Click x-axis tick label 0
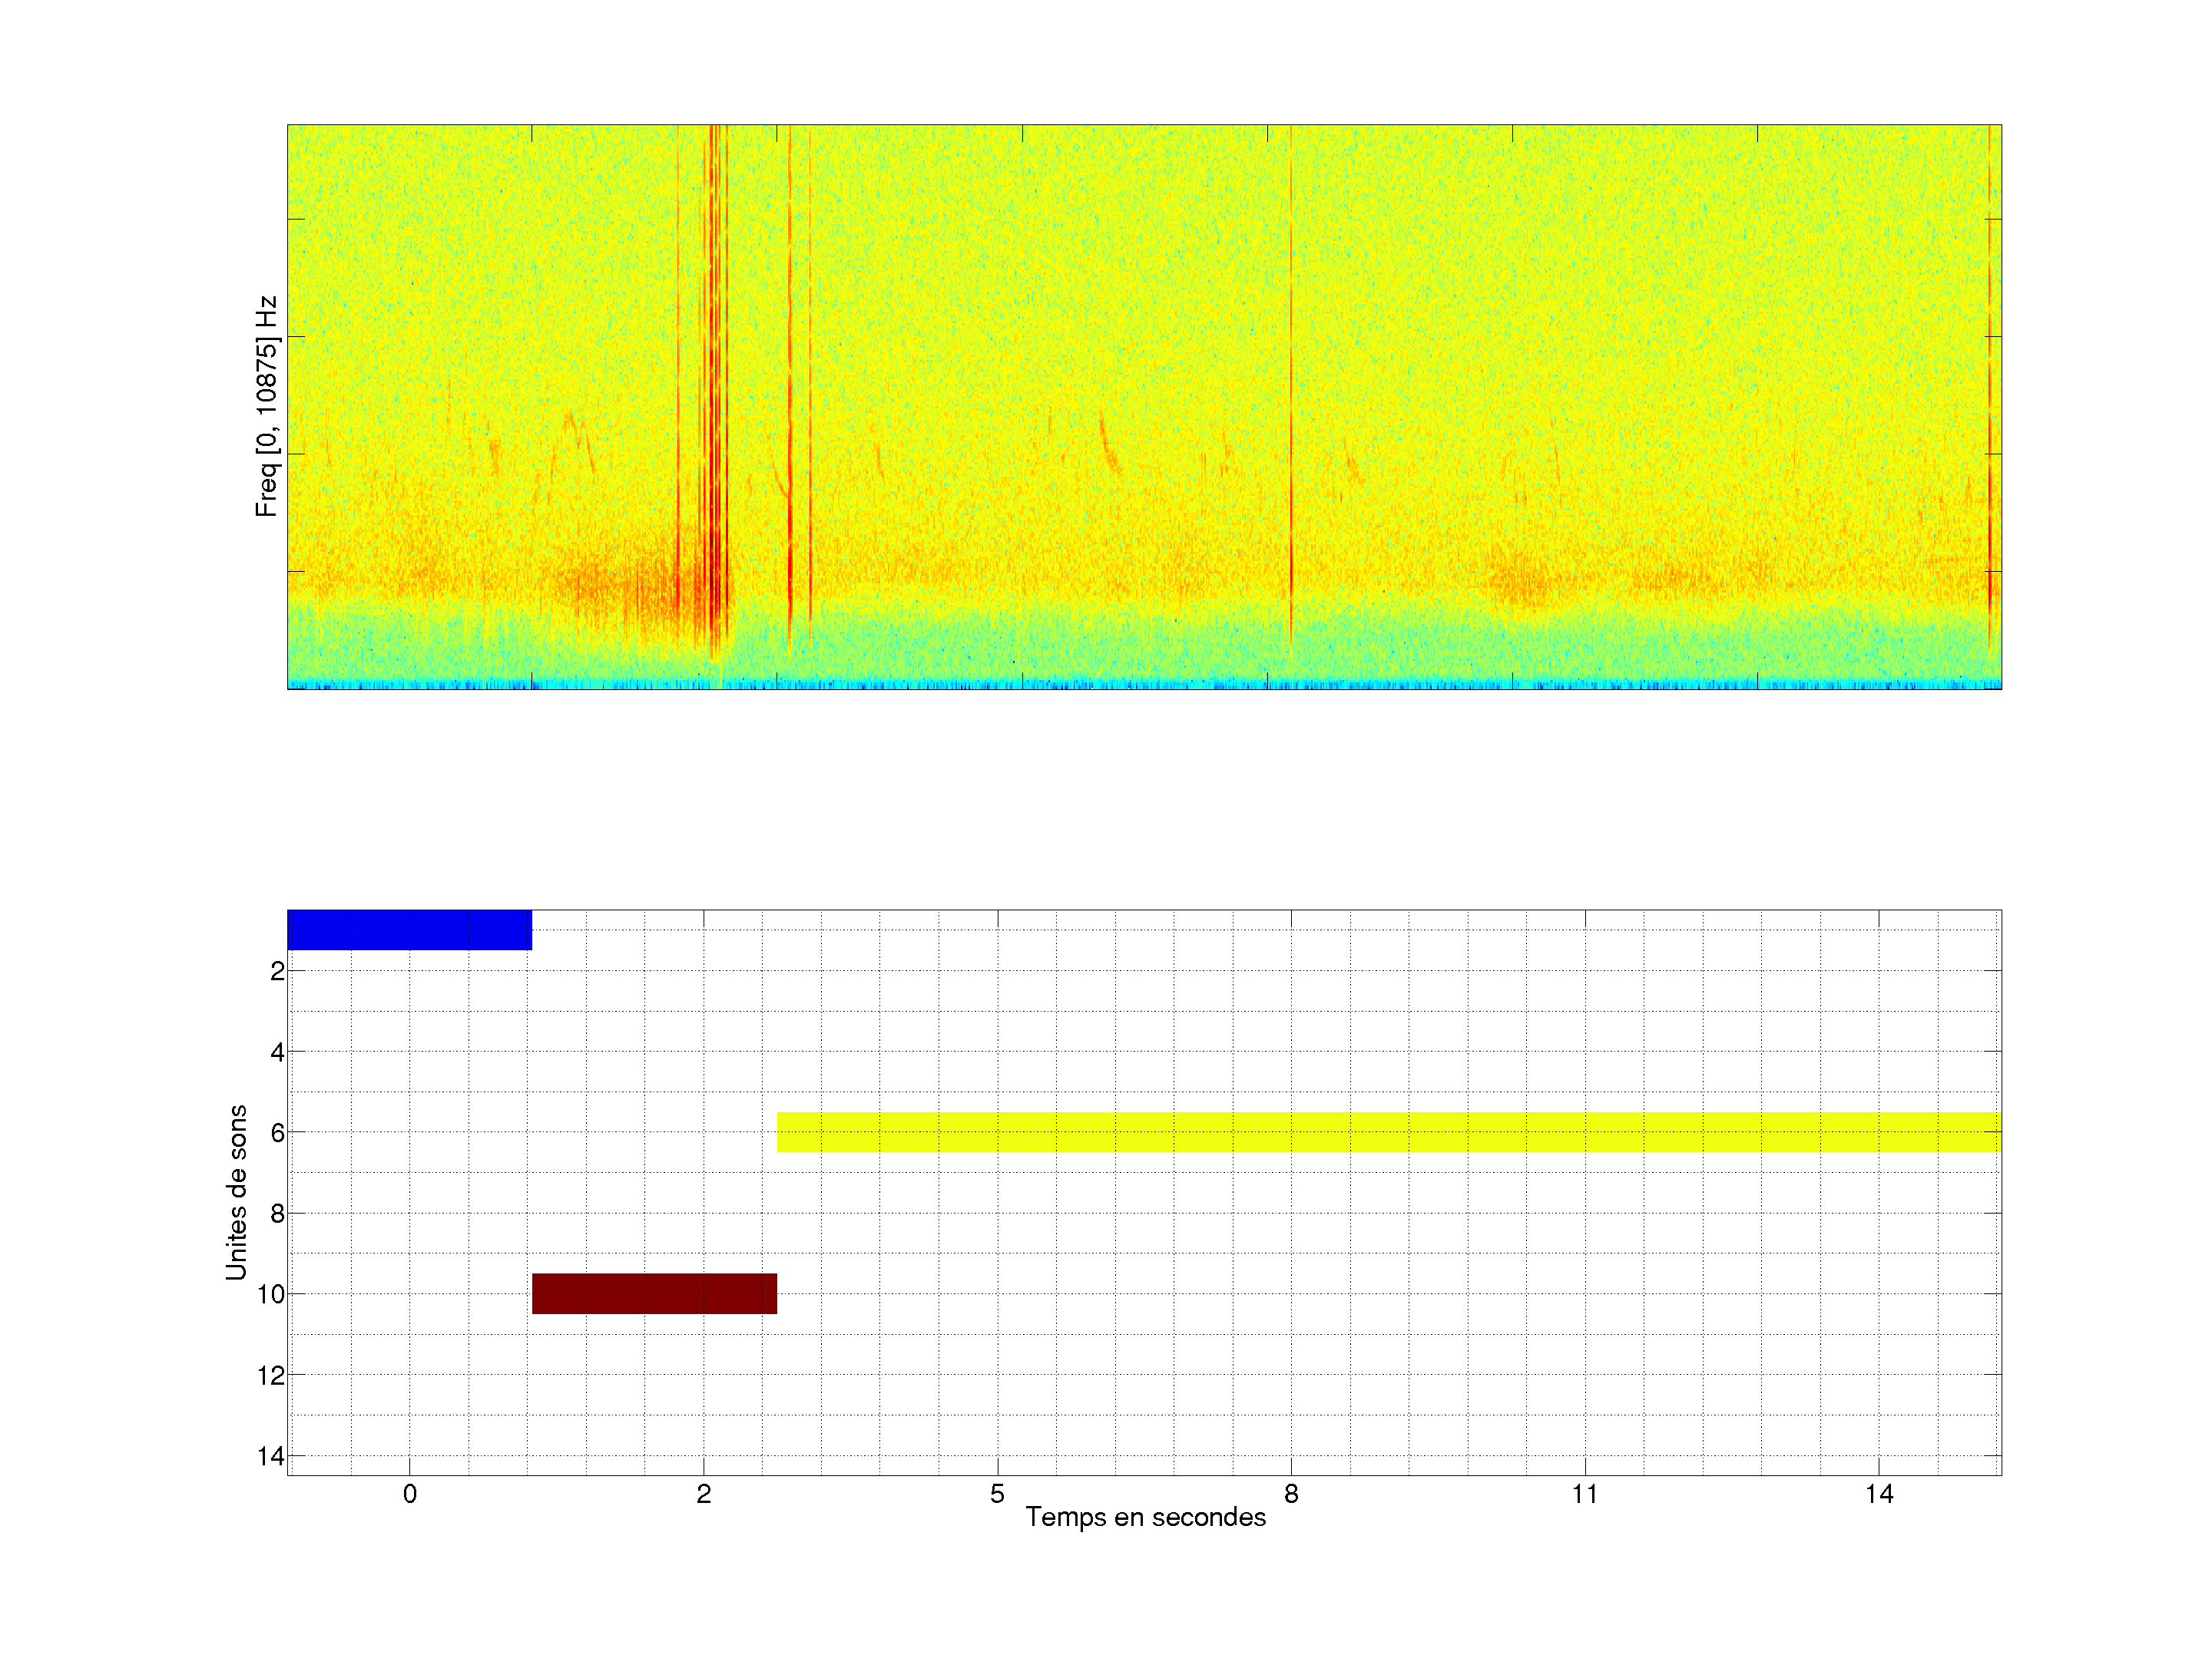 (410, 1494)
